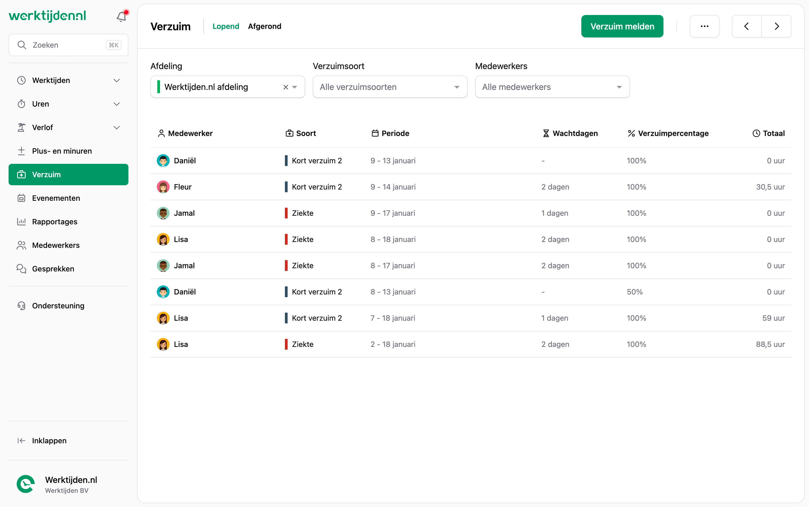Click the Soort column header icon

click(x=289, y=134)
